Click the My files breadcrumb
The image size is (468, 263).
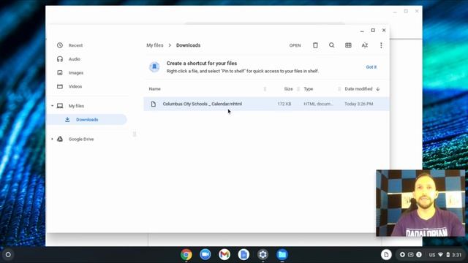coord(154,45)
